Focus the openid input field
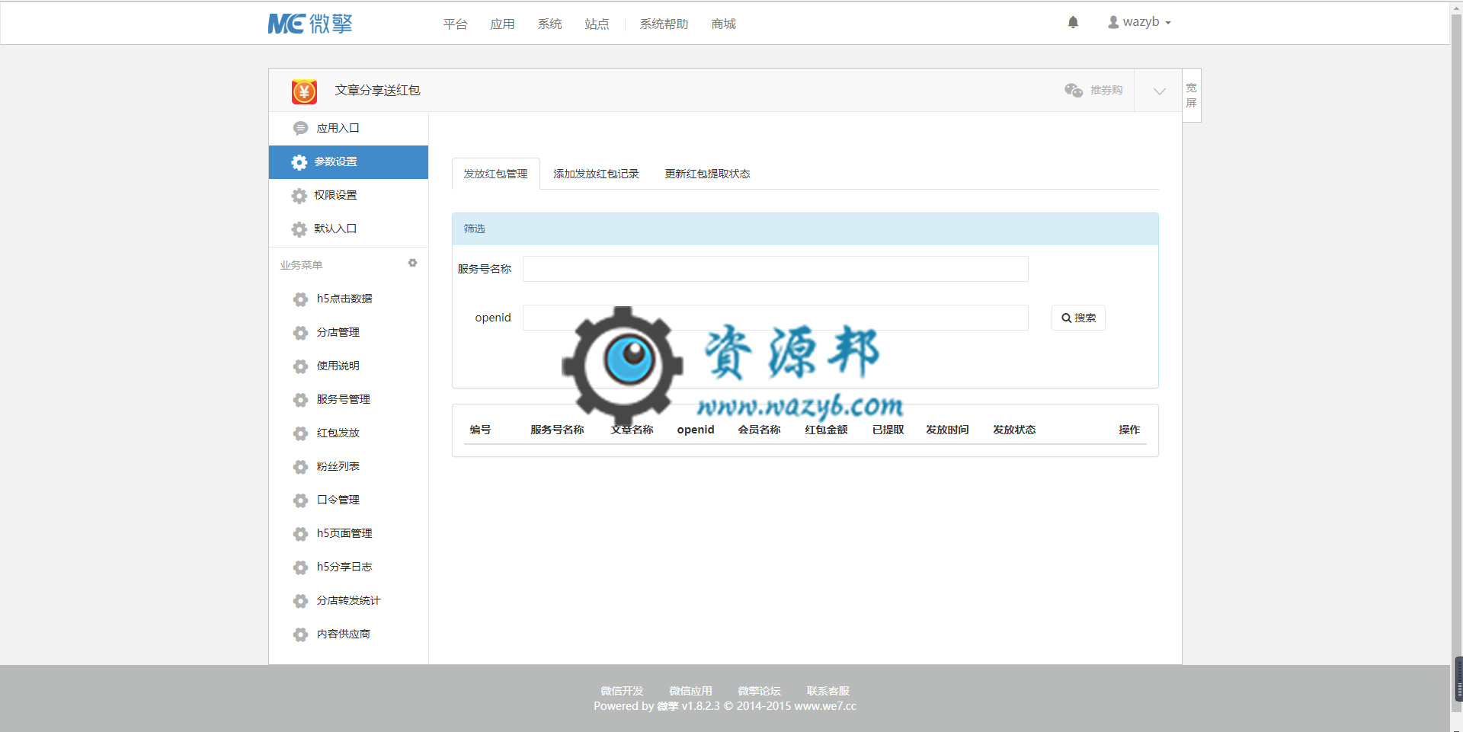This screenshot has width=1463, height=732. pyautogui.click(x=775, y=318)
